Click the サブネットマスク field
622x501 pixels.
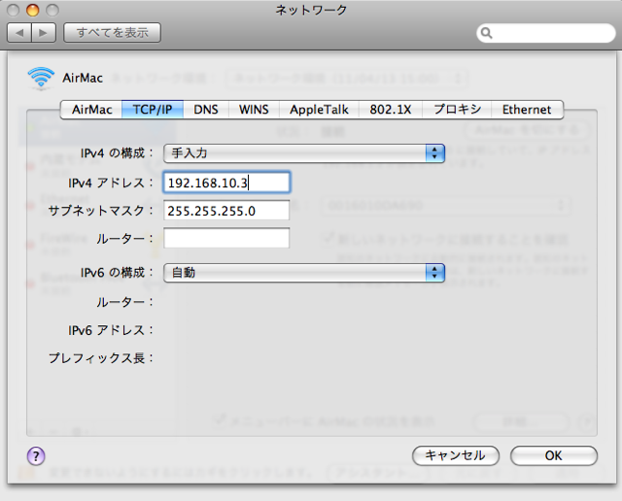point(226,211)
